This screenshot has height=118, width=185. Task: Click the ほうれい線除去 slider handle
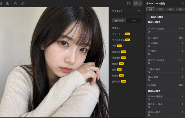click(x=149, y=99)
